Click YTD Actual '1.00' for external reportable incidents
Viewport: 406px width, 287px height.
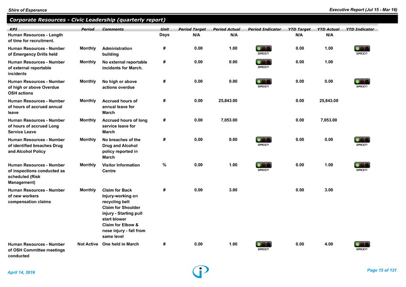tap(329, 62)
